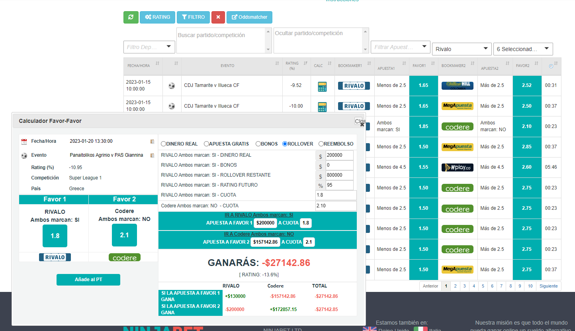Copy the Fecha/Hora value with clipboard icon
Screen dimensions: 575x331
tap(152, 142)
